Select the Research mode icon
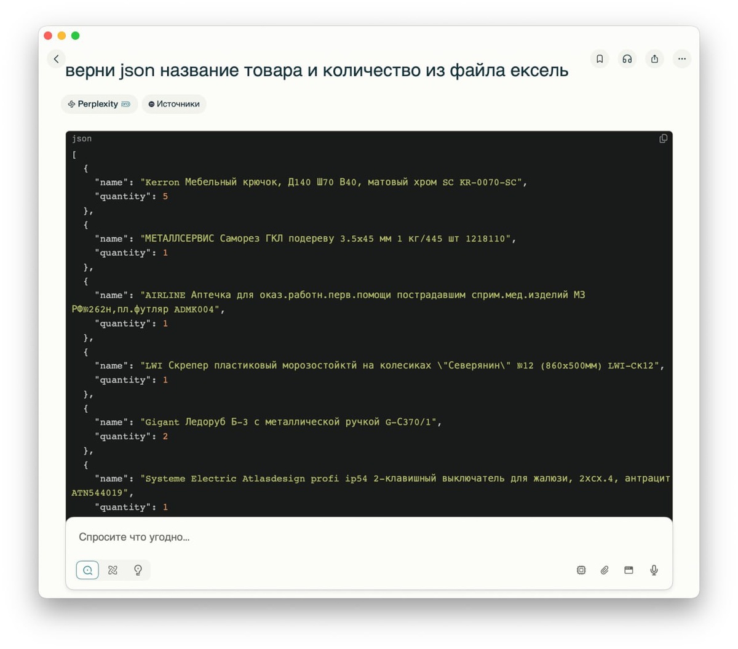Image resolution: width=738 pixels, height=649 pixels. click(113, 570)
